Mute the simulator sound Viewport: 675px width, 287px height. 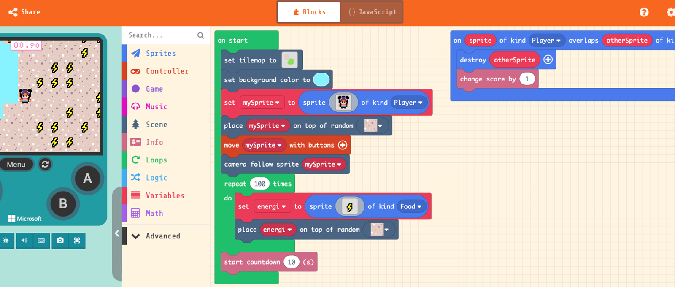point(24,241)
